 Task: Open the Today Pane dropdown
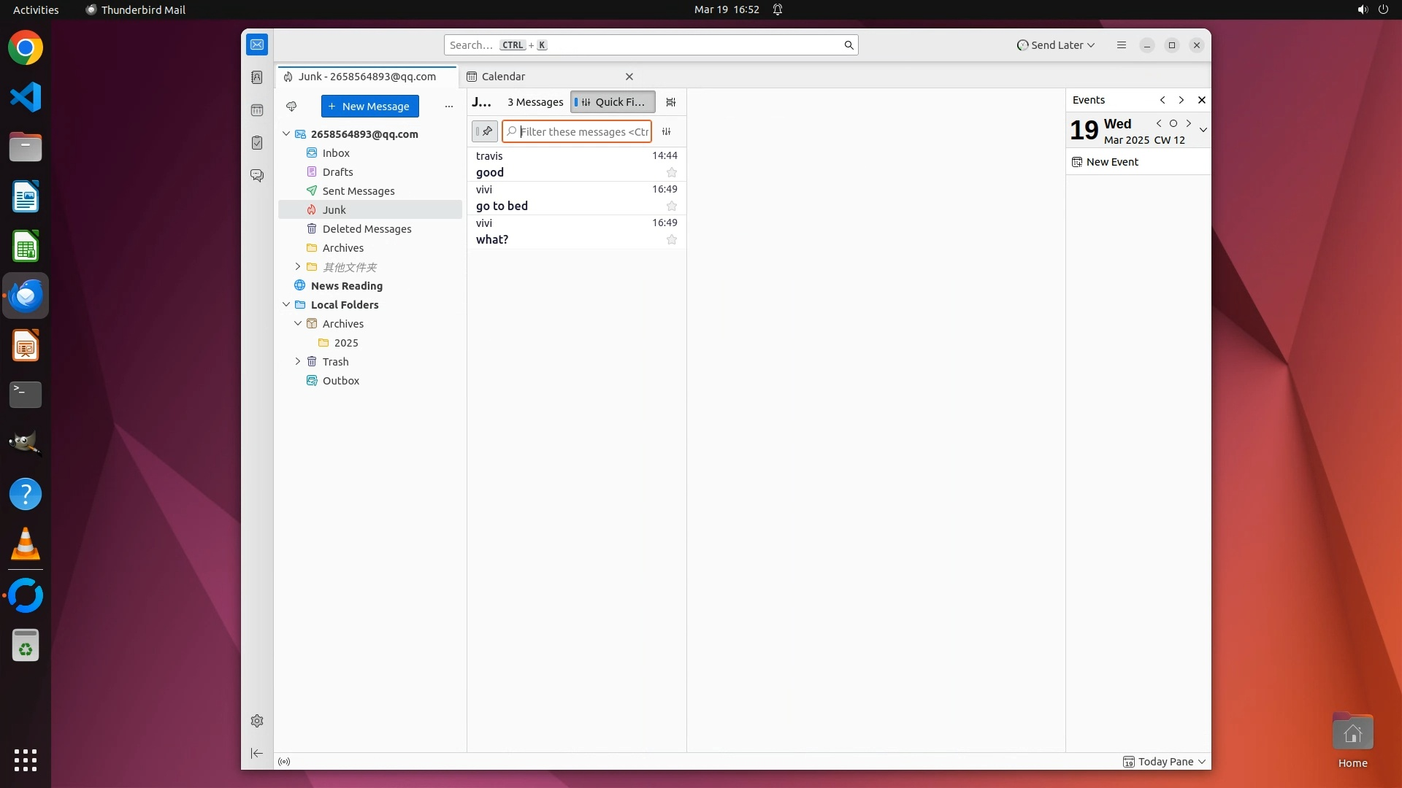[1202, 762]
